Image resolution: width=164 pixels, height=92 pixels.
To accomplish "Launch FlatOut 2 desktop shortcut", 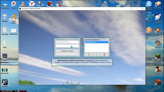I will click(x=158, y=44).
